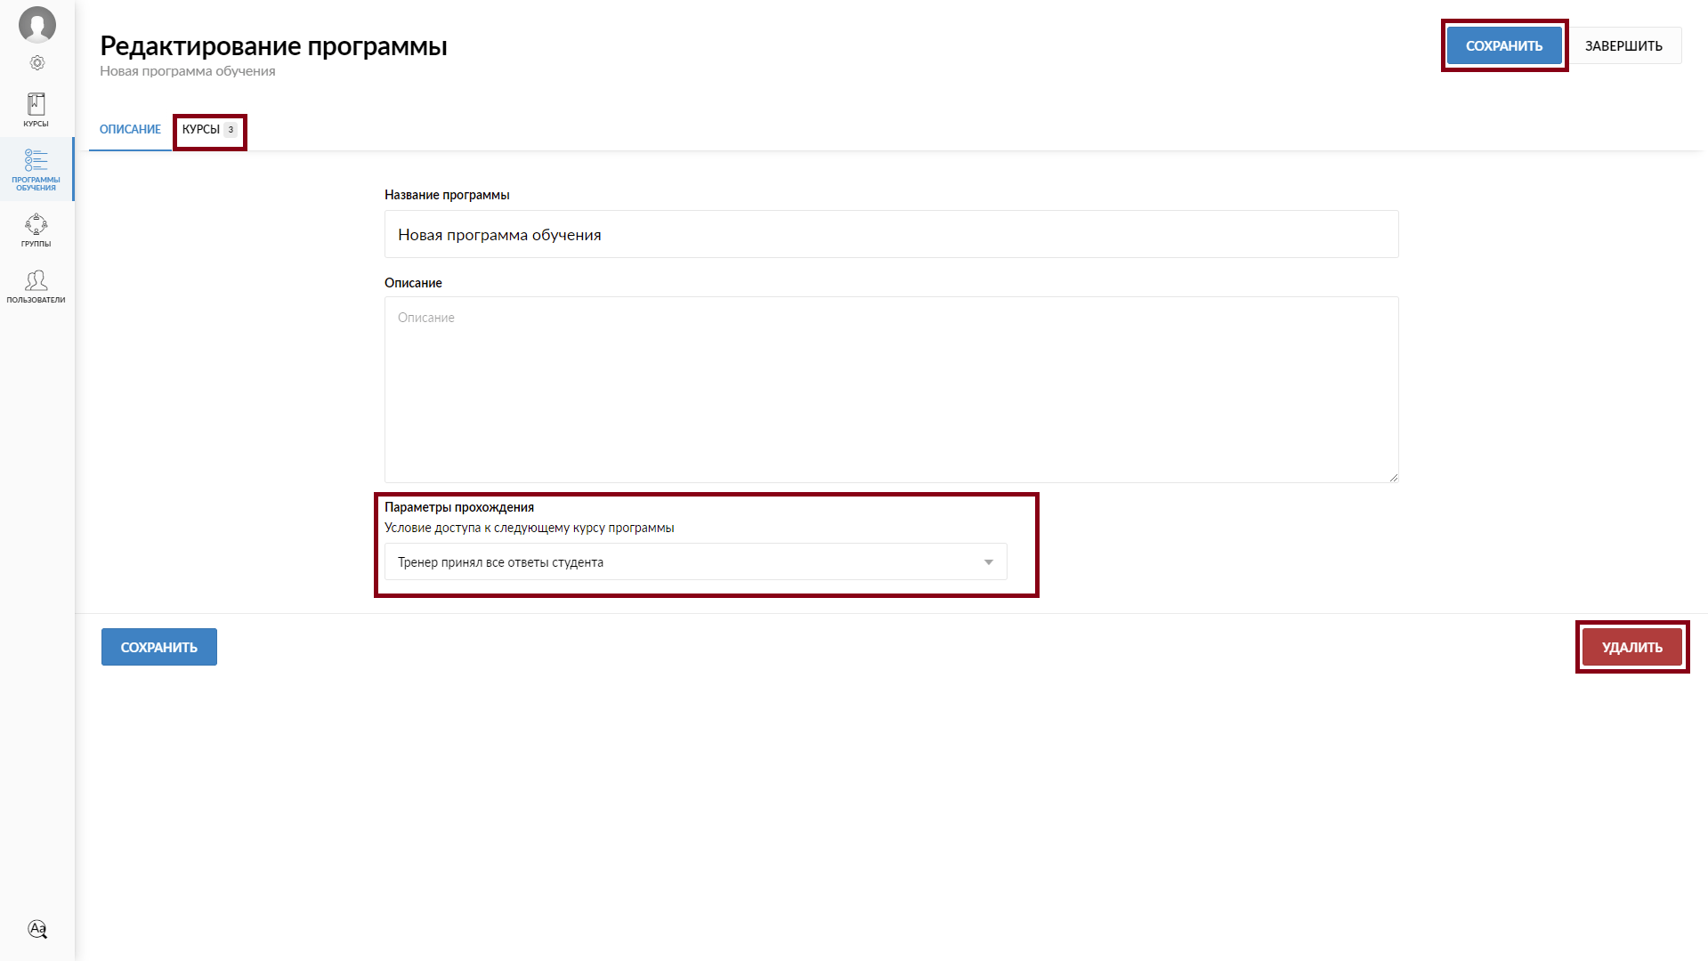Switch to the Курсы tab

pos(201,130)
